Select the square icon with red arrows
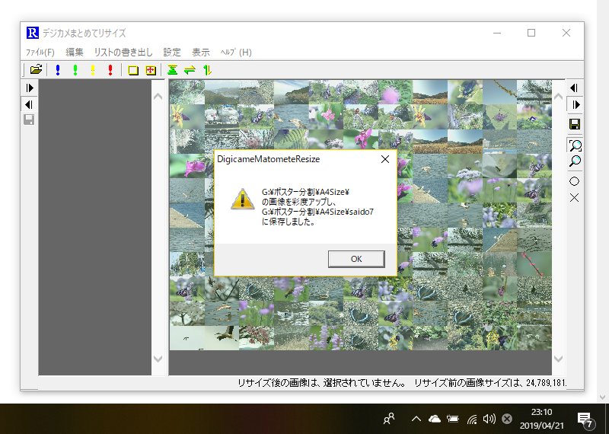This screenshot has height=434, width=609. [x=151, y=70]
